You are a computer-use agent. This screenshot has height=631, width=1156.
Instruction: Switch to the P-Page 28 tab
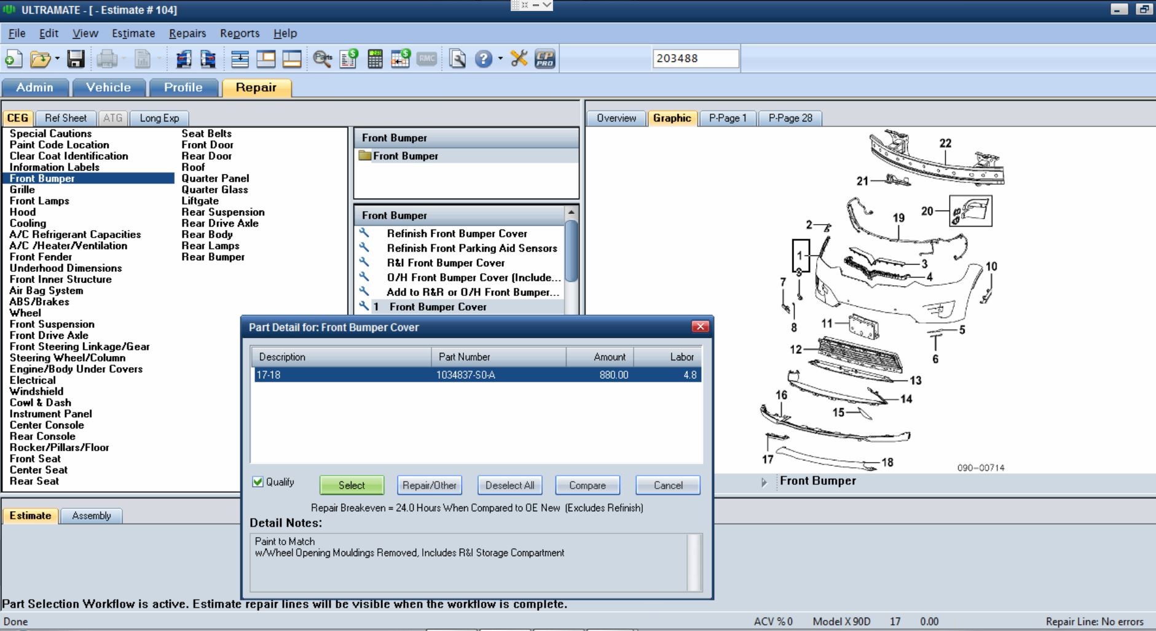pos(790,118)
